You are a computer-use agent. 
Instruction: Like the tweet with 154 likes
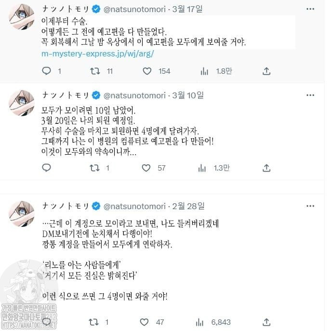147,71
